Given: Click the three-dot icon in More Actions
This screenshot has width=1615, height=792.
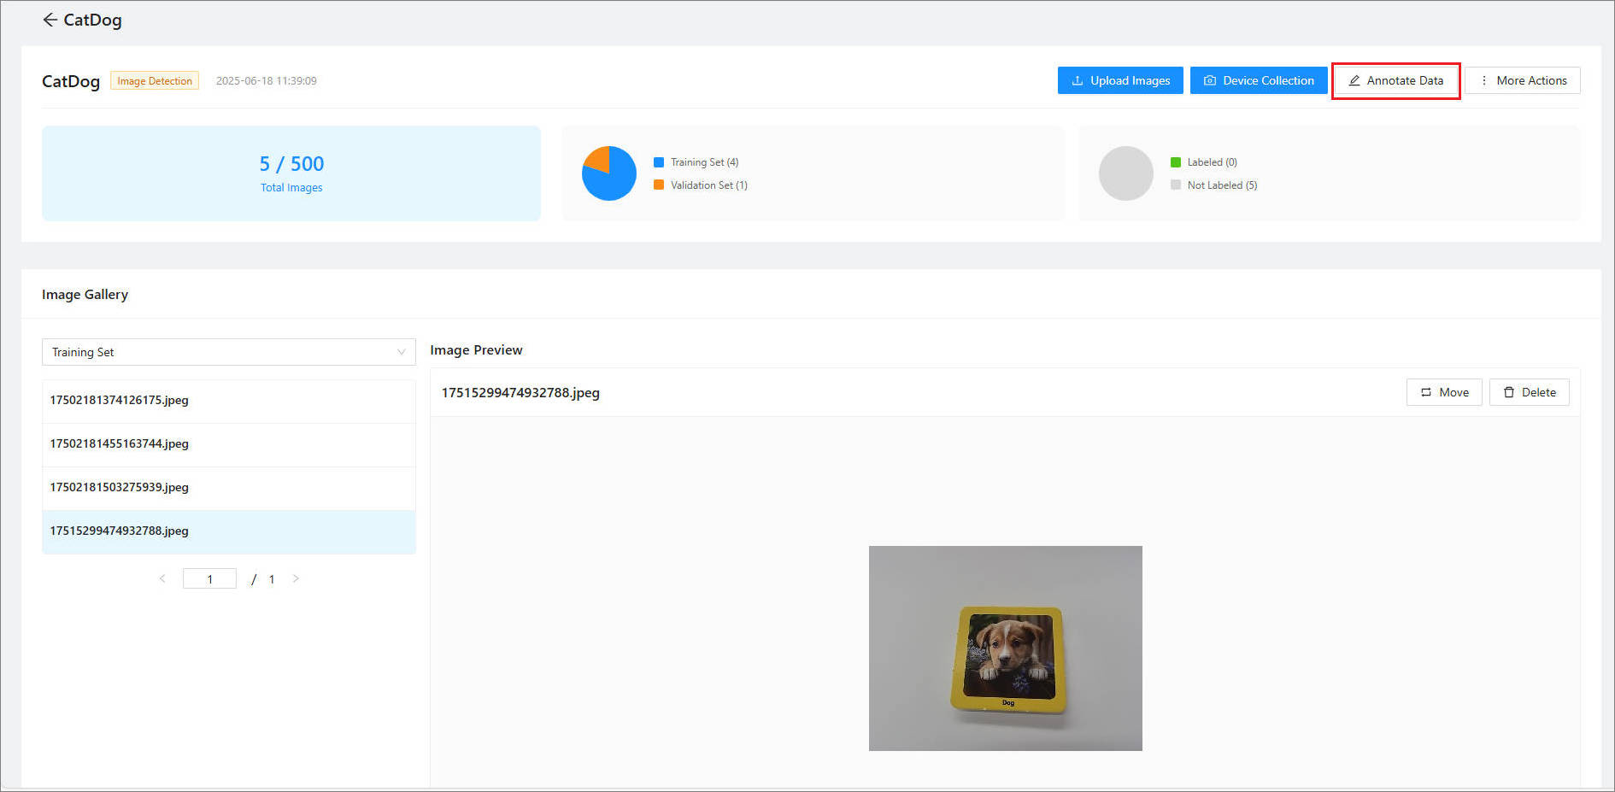Looking at the screenshot, I should (1484, 80).
